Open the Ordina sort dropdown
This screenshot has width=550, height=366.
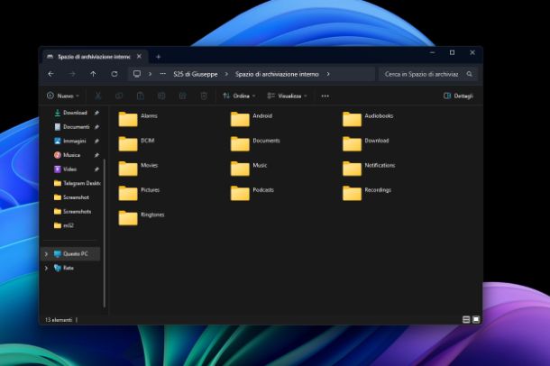pos(239,96)
